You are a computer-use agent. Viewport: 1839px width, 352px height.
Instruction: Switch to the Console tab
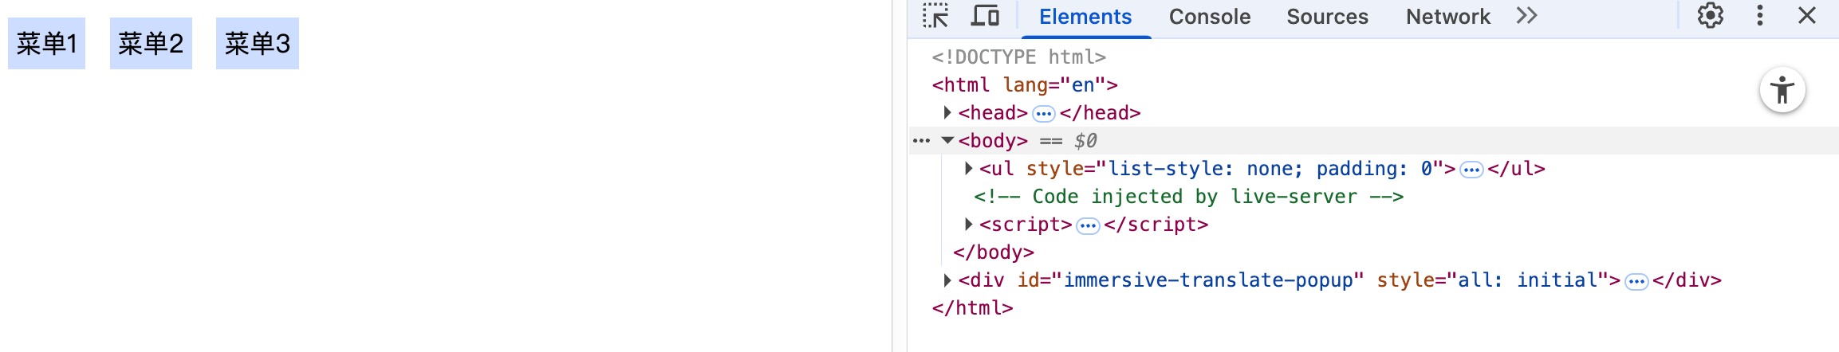tap(1210, 18)
